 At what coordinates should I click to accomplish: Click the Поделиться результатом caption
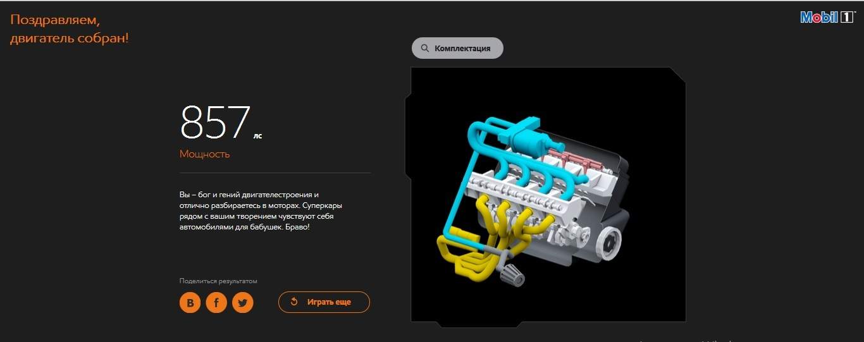(218, 281)
